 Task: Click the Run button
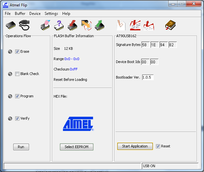pyautogui.click(x=21, y=147)
